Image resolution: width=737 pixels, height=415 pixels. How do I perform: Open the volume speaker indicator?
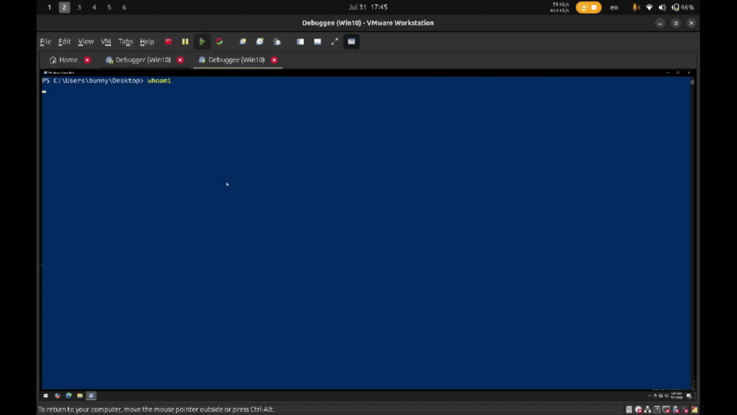tap(662, 7)
